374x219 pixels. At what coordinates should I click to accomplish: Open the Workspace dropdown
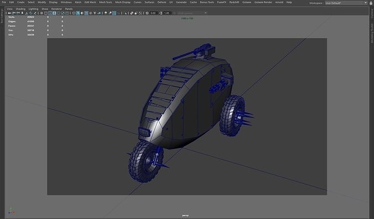pyautogui.click(x=346, y=3)
